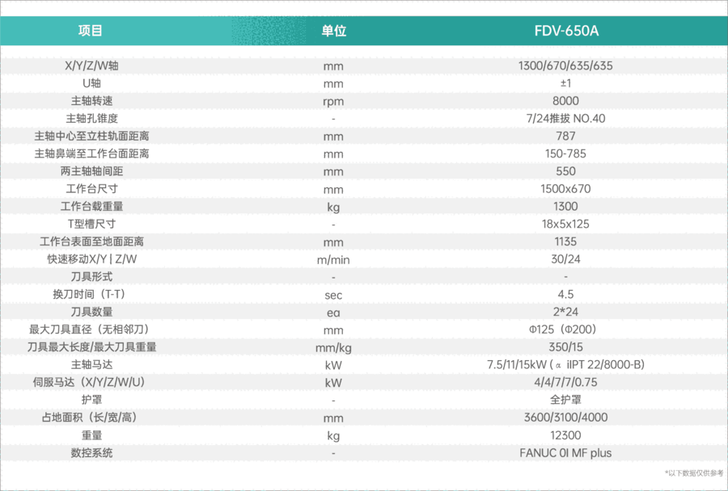Click the 项目 column header
The width and height of the screenshot is (728, 491).
pyautogui.click(x=91, y=31)
